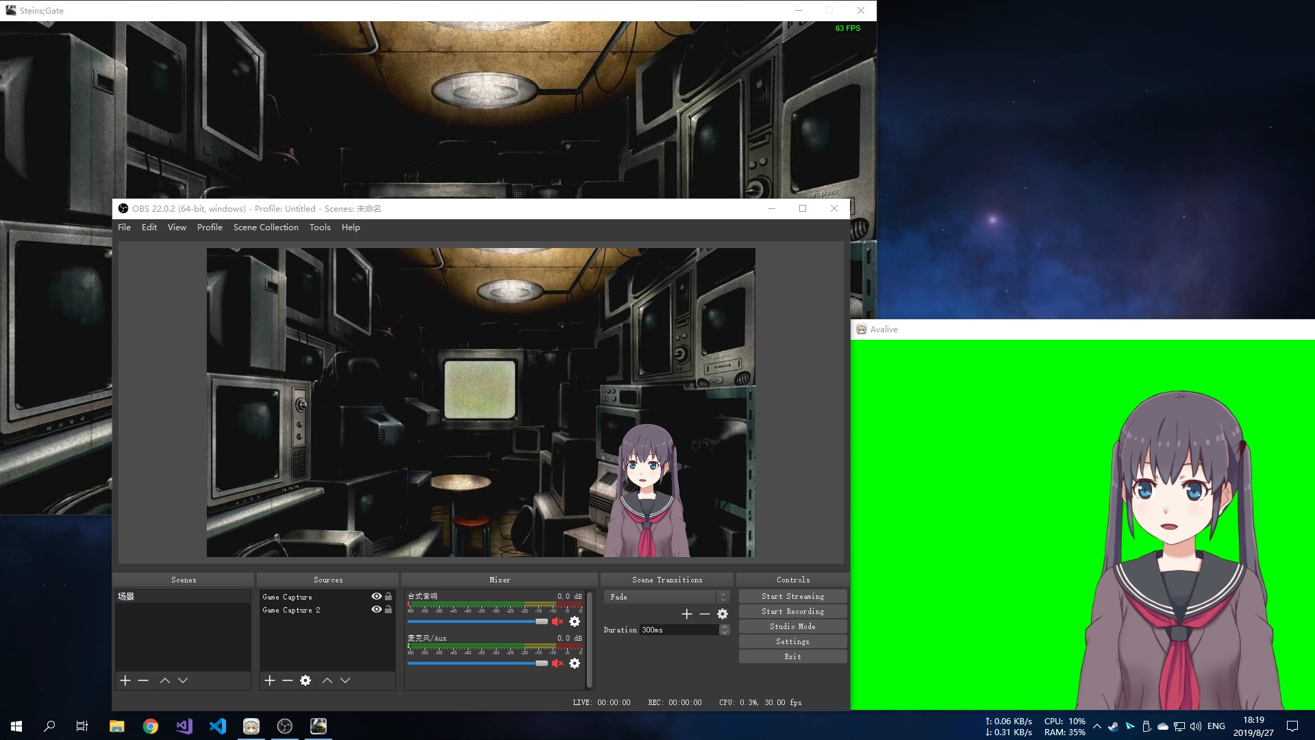This screenshot has height=740, width=1315.
Task: Toggle visibility of Game Capture 2 source
Action: [377, 610]
